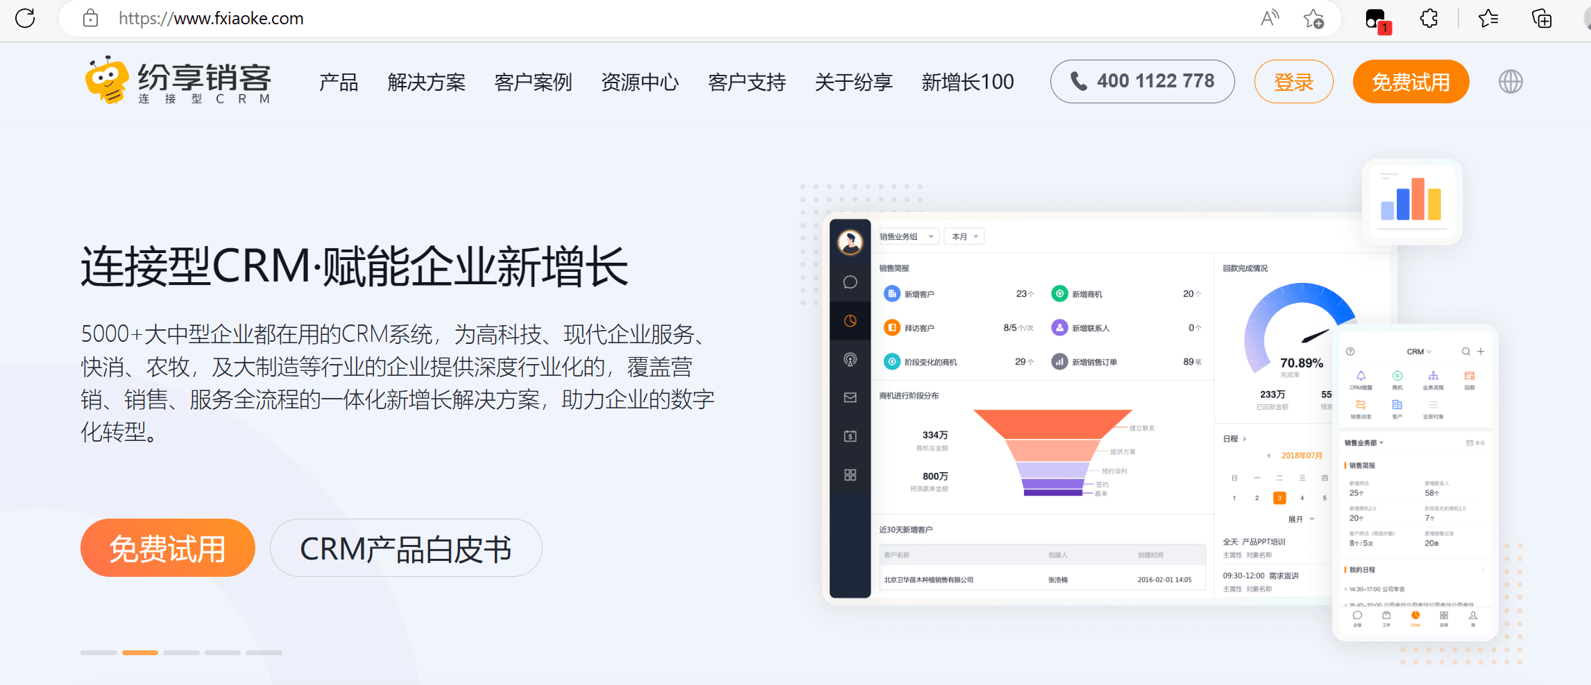Viewport: 1591px width, 685px height.
Task: Open the globe language selector icon
Action: [x=1510, y=82]
